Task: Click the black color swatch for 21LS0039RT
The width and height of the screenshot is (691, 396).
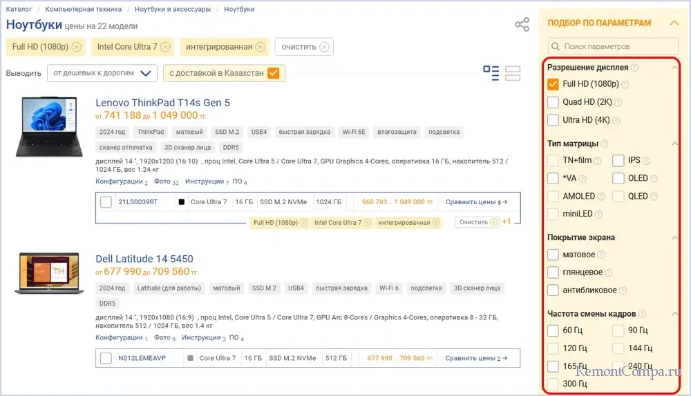Action: (x=181, y=202)
